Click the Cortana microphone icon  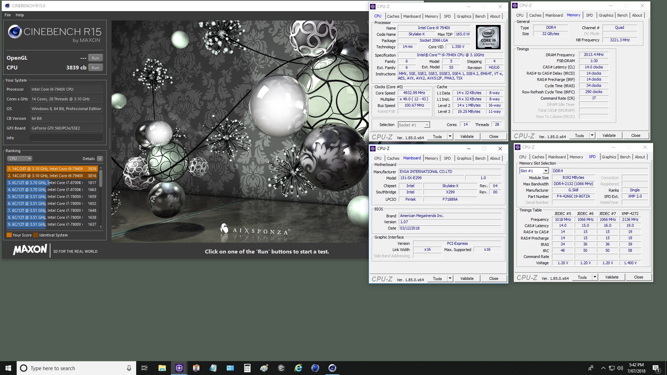(x=129, y=368)
